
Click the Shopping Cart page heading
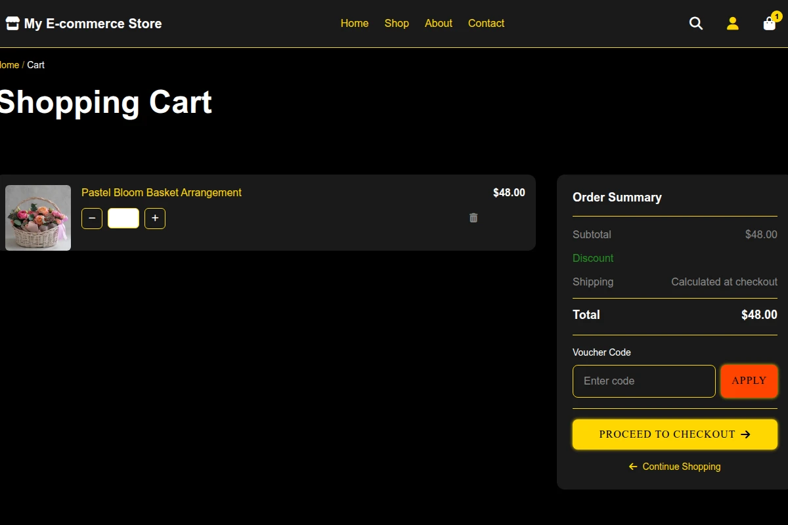pyautogui.click(x=105, y=102)
